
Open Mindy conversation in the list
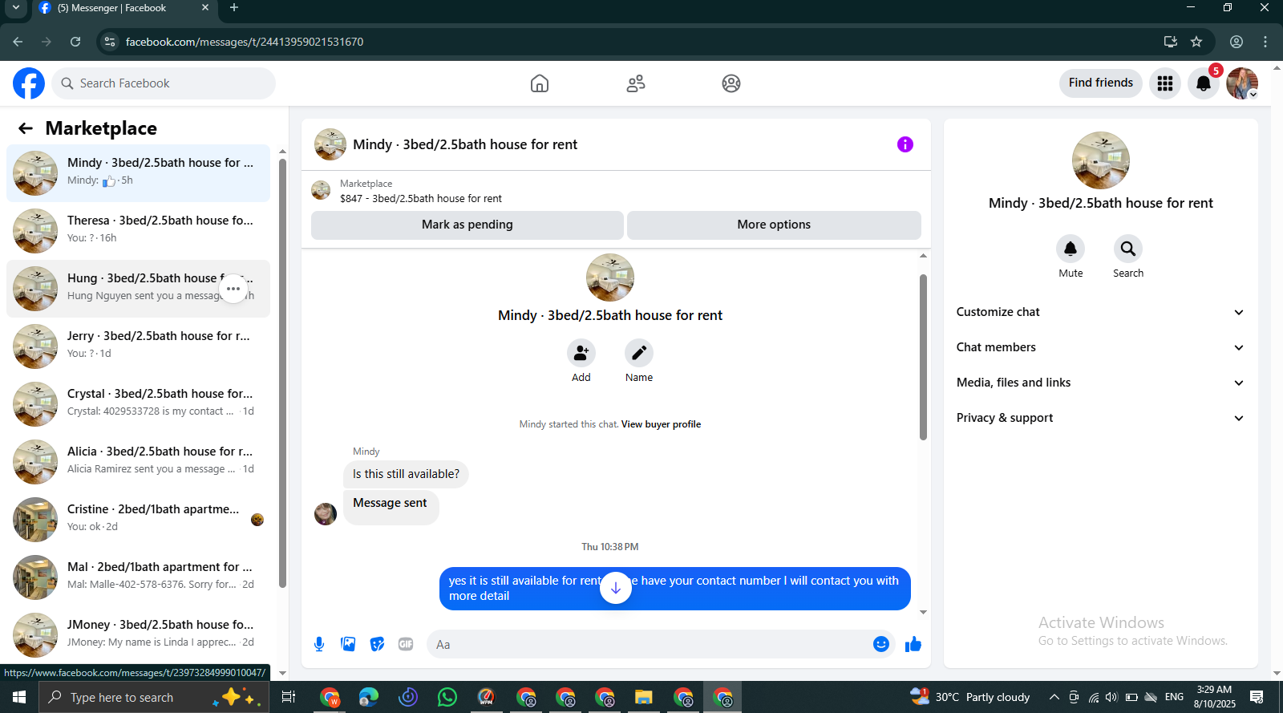[138, 173]
